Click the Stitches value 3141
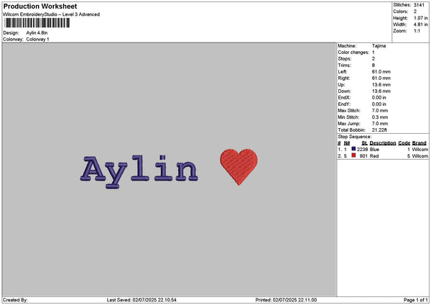 [419, 5]
